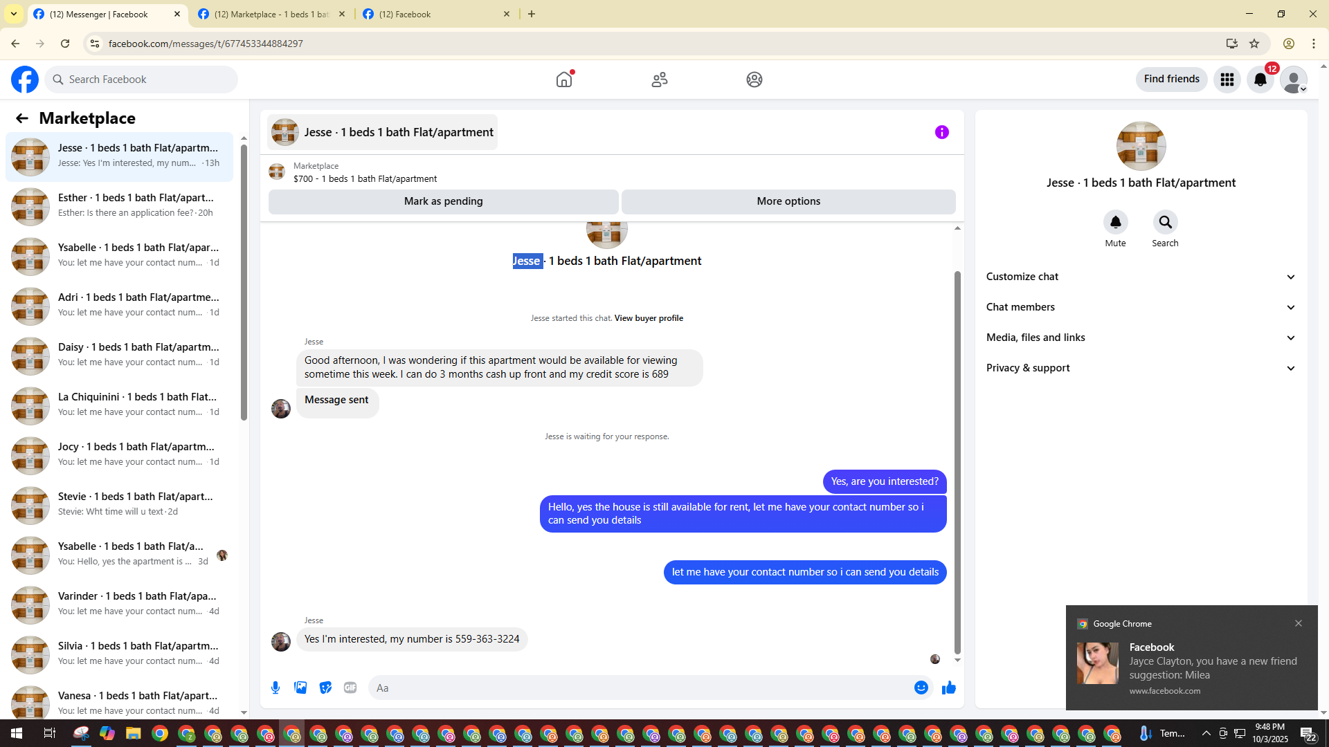Open the Jesse conversation header title

[x=382, y=132]
